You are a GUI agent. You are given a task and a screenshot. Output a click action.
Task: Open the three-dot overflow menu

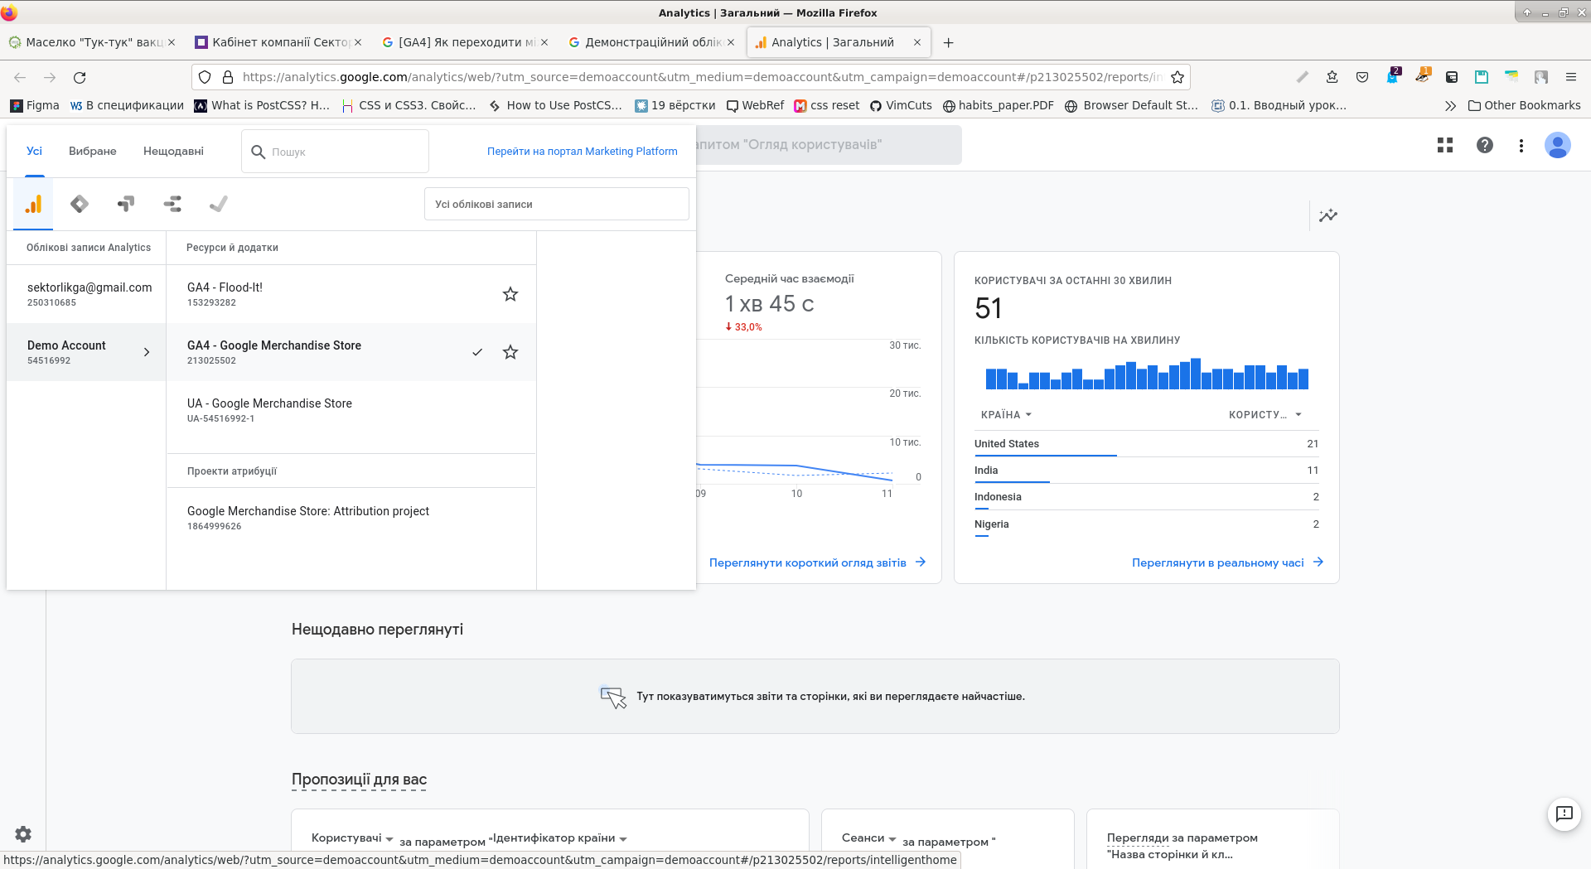[1521, 145]
